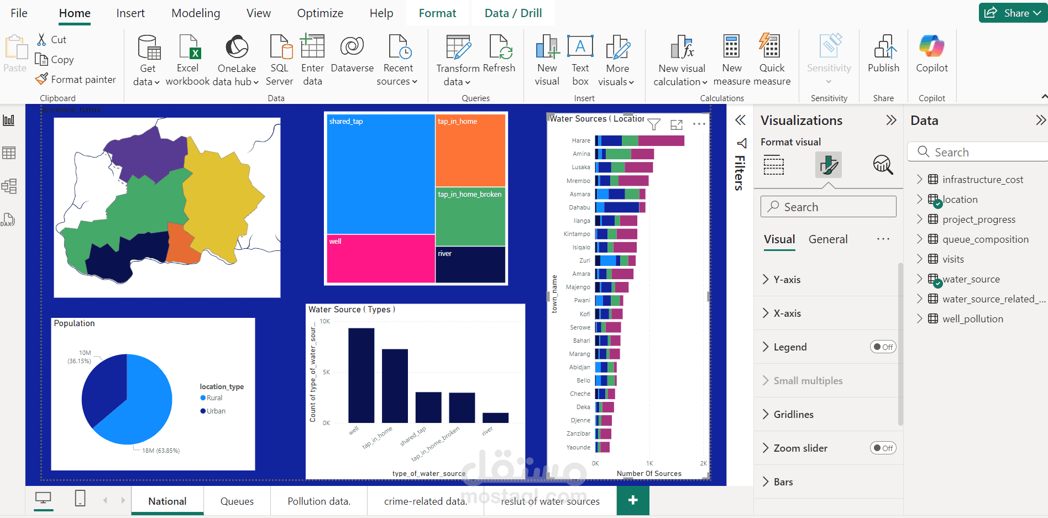Switch to Model view in left sidebar
This screenshot has width=1048, height=518.
pyautogui.click(x=9, y=186)
